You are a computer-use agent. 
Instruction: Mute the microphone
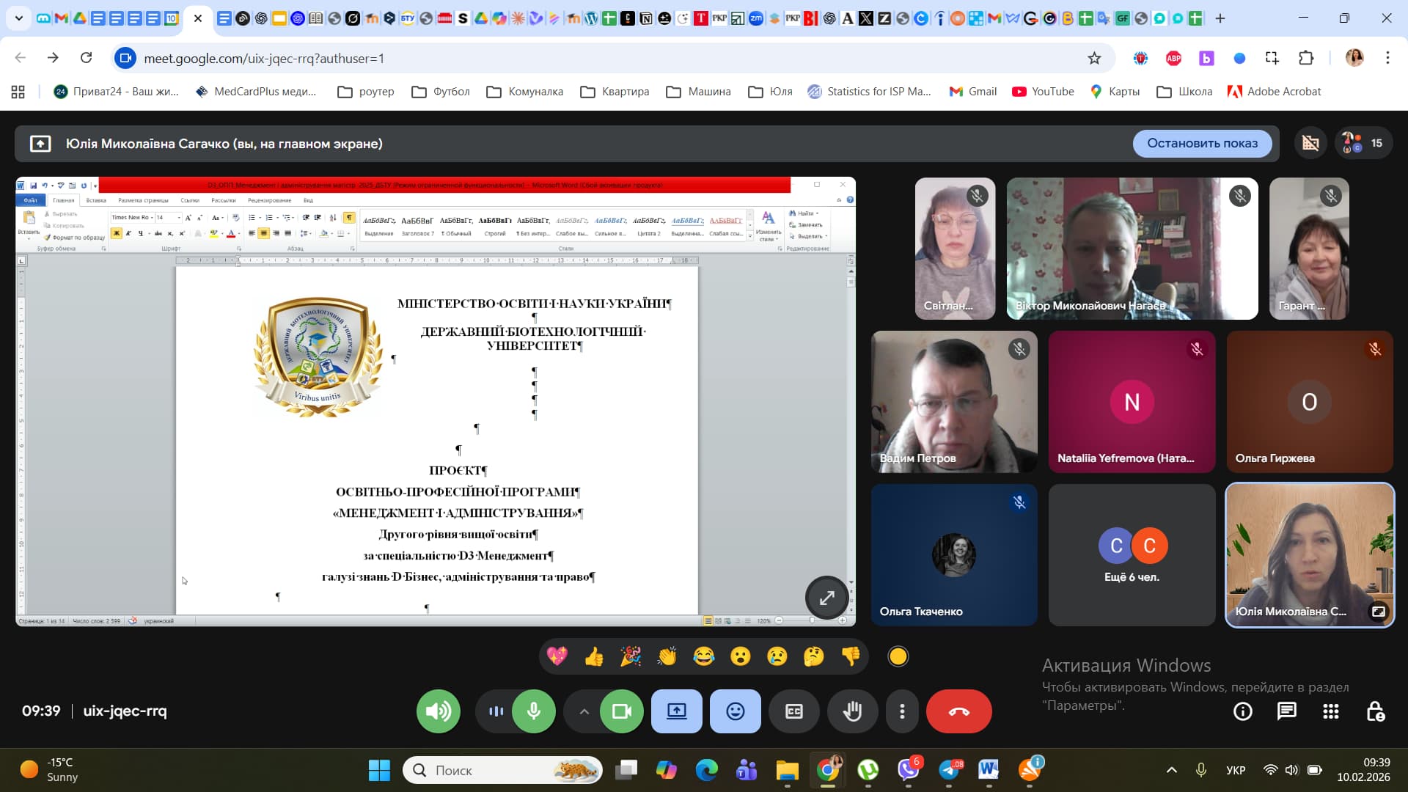pos(534,711)
